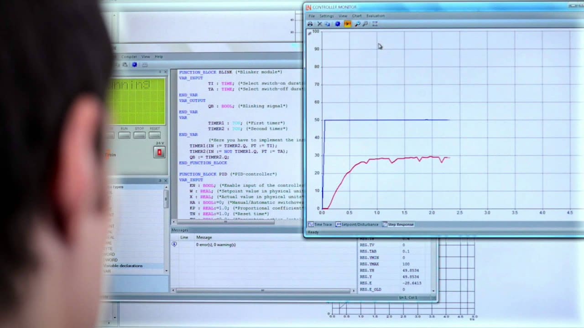Toggle the orange play/record button in Controller Monitor
Screen dimensions: 584x328
tap(347, 24)
